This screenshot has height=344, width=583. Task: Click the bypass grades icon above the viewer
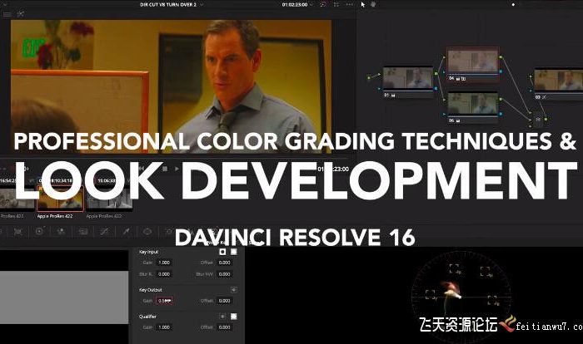pyautogui.click(x=323, y=5)
